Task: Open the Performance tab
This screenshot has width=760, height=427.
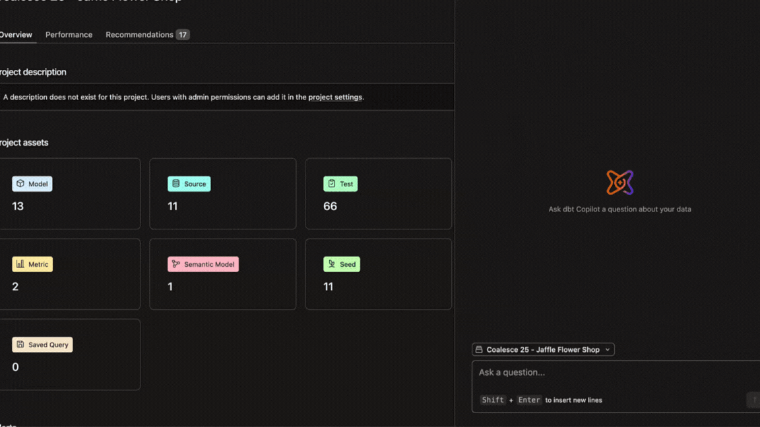Action: (x=69, y=34)
